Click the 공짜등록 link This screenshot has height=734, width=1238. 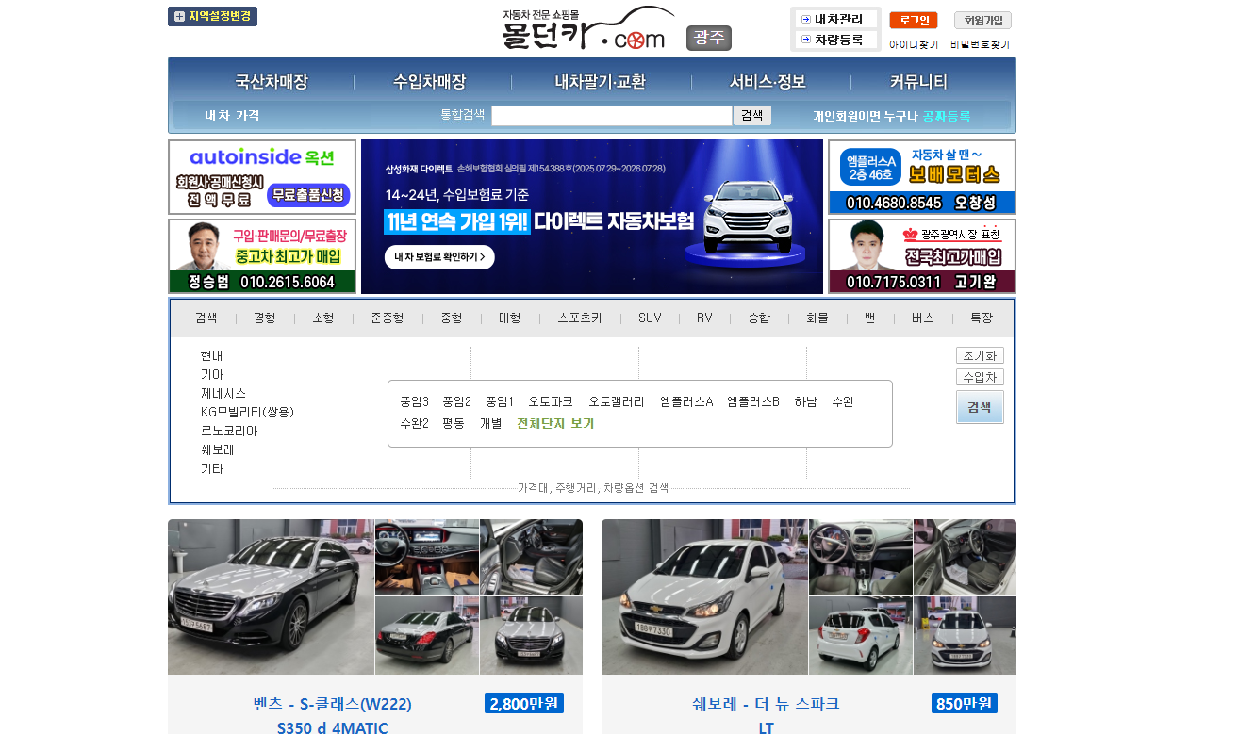click(x=946, y=116)
